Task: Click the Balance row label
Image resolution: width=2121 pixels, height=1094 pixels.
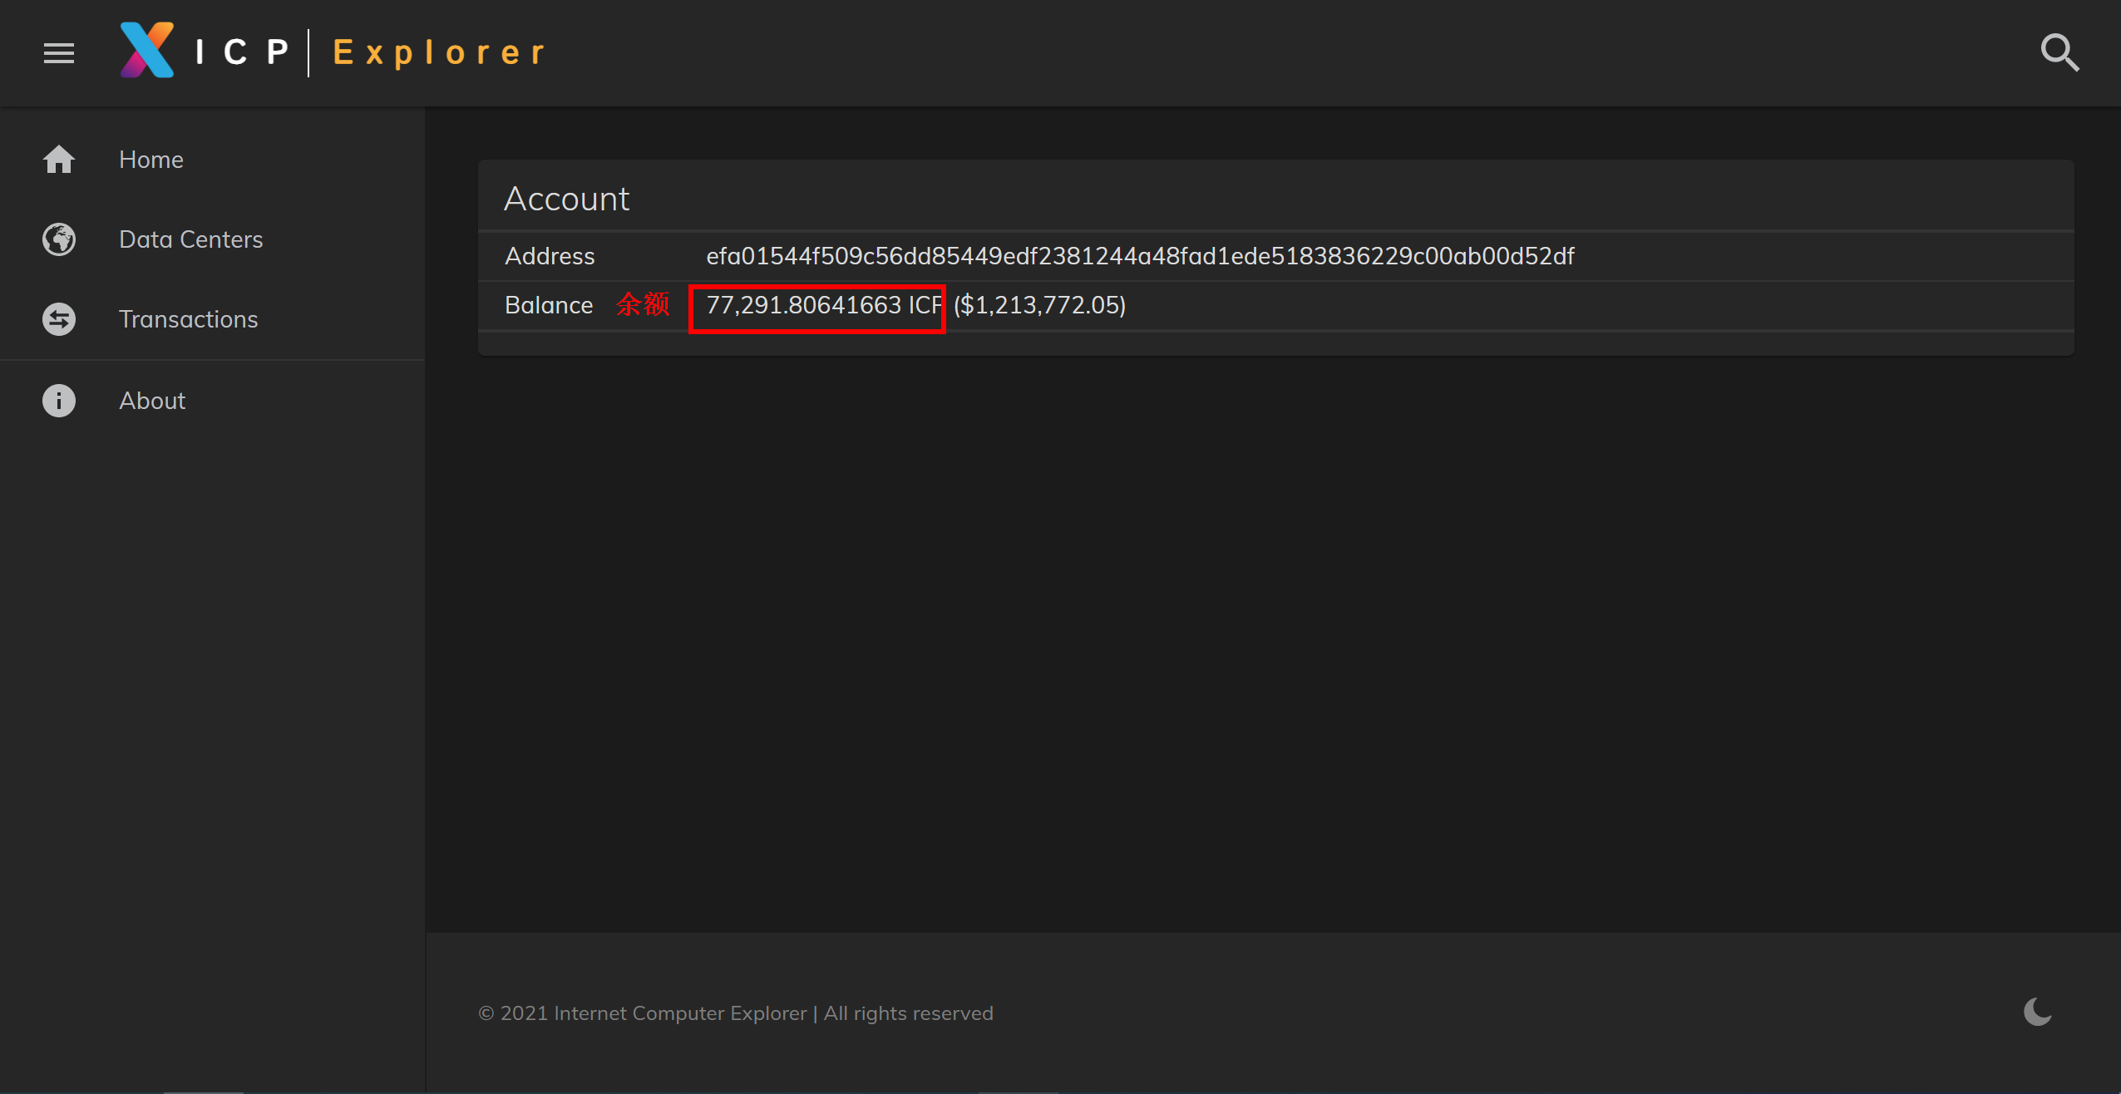Action: pos(549,305)
